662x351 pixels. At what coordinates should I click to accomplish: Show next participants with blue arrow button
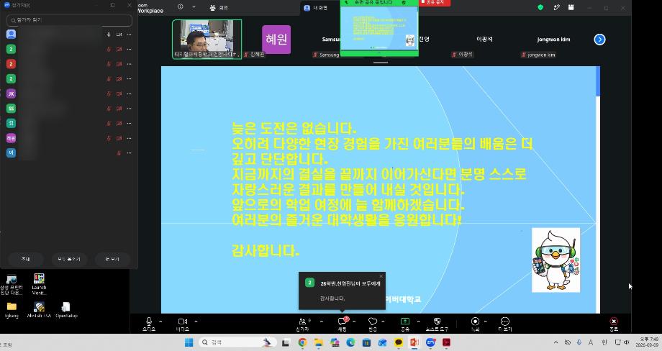[x=599, y=40]
